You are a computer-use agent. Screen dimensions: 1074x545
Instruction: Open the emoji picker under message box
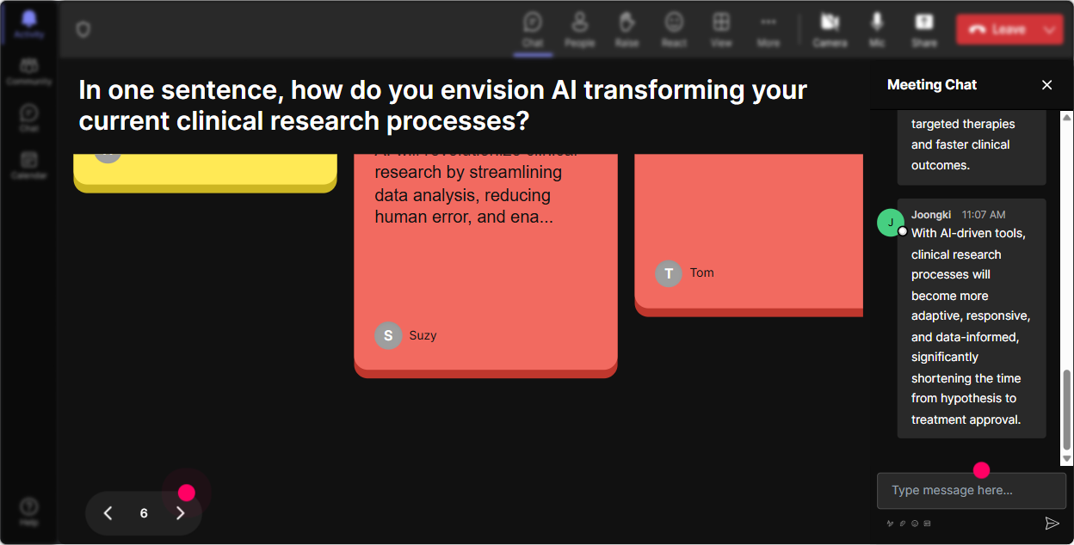click(915, 523)
